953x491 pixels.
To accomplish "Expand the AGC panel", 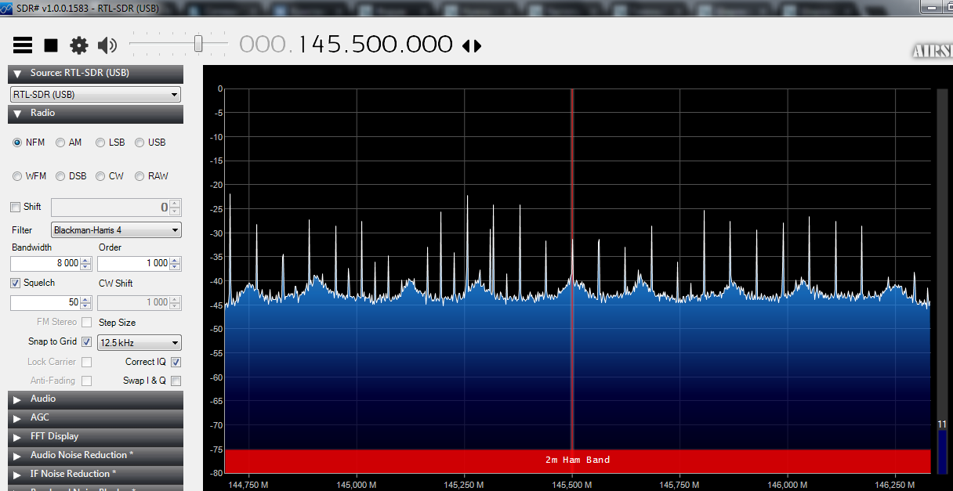I will tap(96, 418).
